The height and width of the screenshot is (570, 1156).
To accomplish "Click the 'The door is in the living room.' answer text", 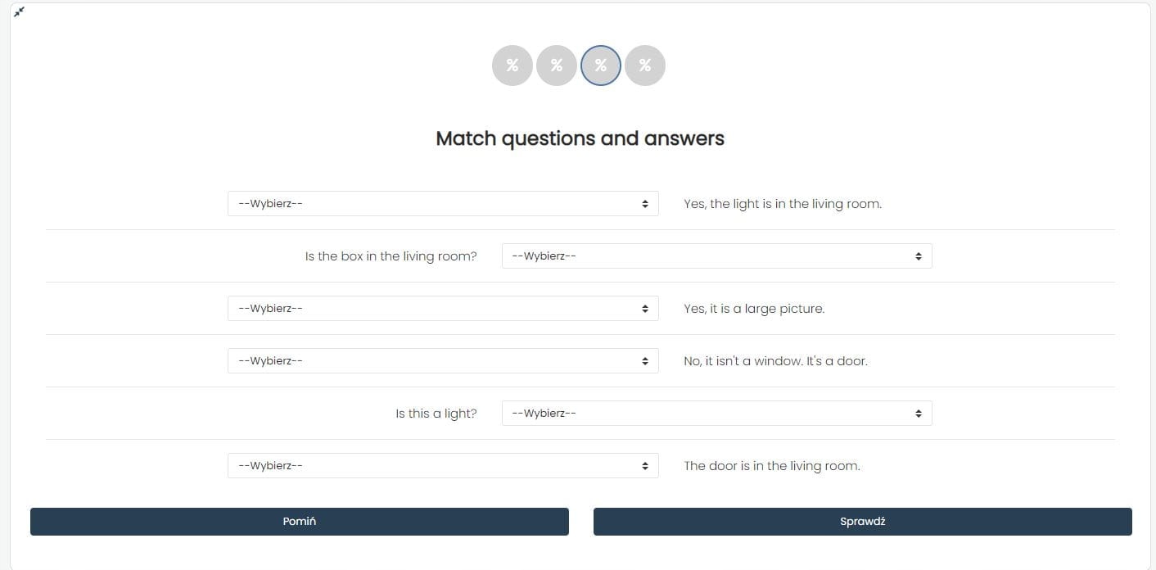I will click(772, 466).
